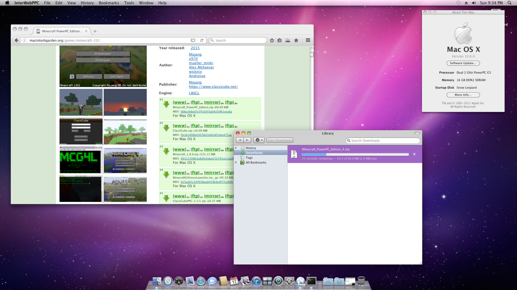Cancel the Minecraft_PowerPC_Edition_4.zip download
Screen dimensions: 517x290
414,154
